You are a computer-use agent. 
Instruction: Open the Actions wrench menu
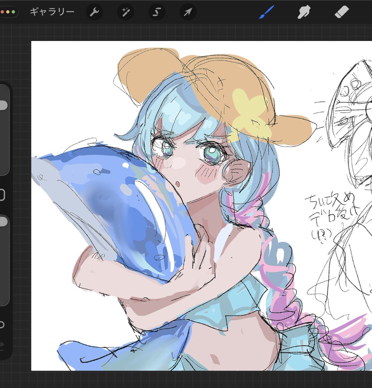pos(94,12)
